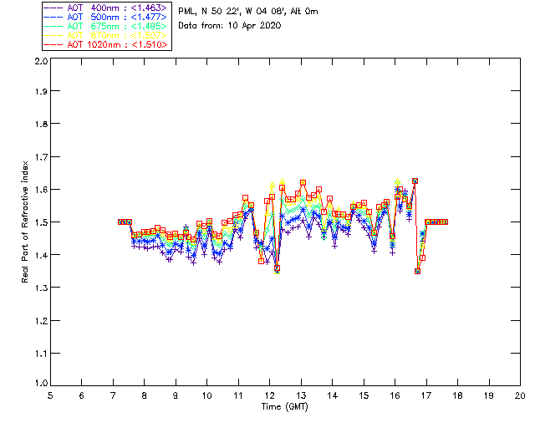
Task: Click the 1.6 y-axis tick label
Action: 41,190
